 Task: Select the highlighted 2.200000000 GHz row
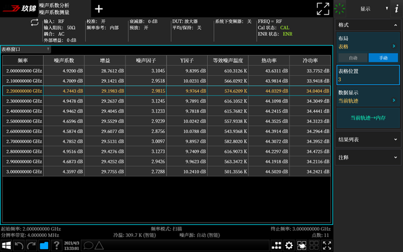167,91
